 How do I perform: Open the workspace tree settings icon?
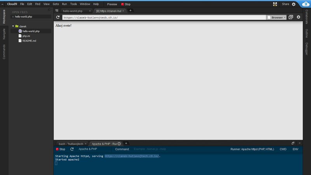pos(49,10)
